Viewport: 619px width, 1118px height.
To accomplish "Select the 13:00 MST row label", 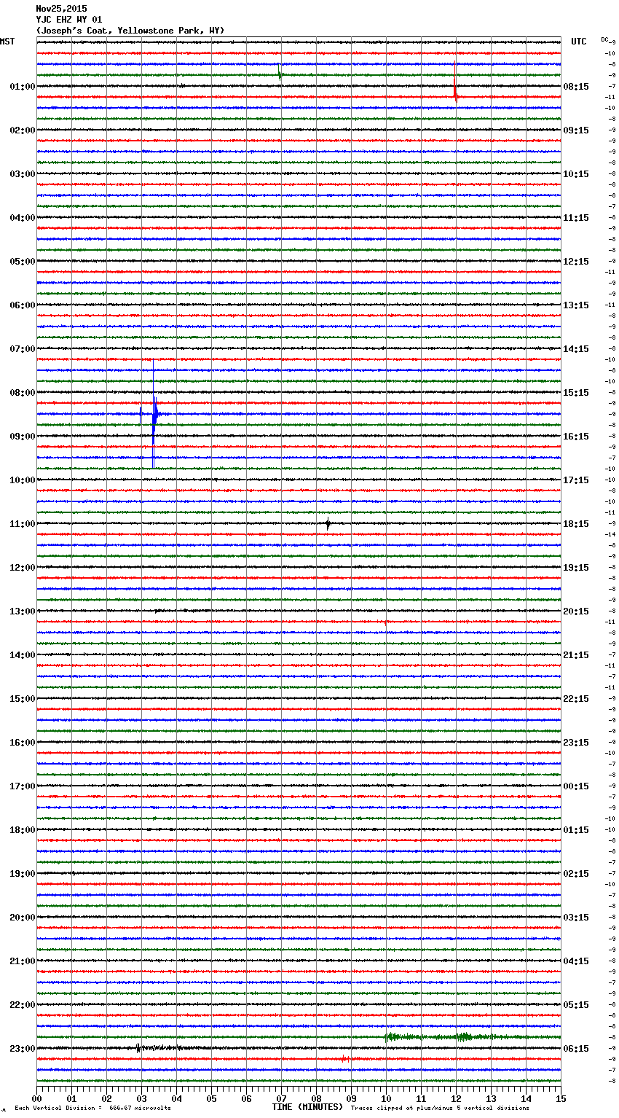I will 23,611.
